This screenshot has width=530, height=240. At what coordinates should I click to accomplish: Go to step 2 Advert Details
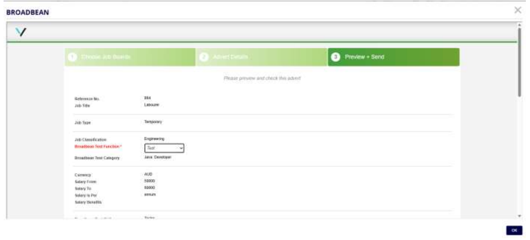tap(262, 57)
